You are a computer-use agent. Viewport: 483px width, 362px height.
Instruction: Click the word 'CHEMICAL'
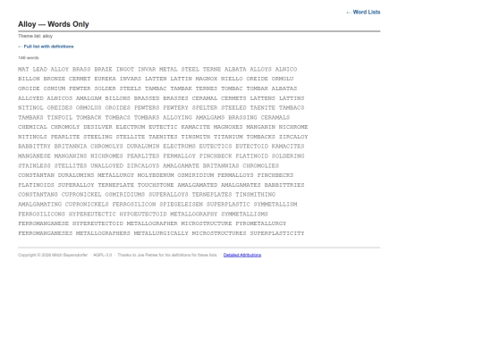[33, 127]
